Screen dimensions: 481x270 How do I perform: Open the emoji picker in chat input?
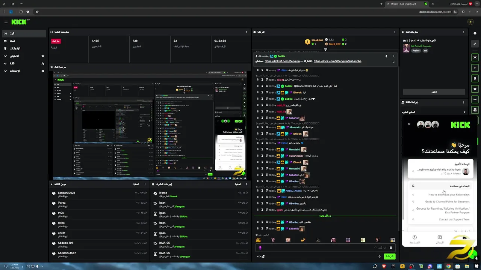pyautogui.click(x=391, y=247)
